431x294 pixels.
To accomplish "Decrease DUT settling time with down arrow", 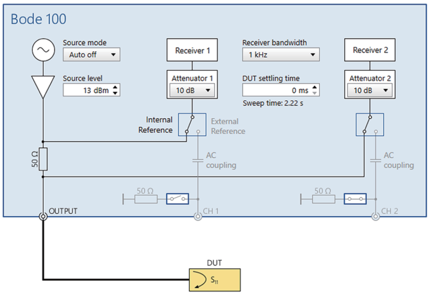I will 315,93.
